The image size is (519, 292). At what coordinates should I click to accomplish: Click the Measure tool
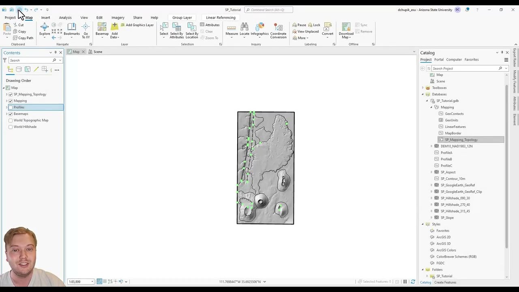232,31
